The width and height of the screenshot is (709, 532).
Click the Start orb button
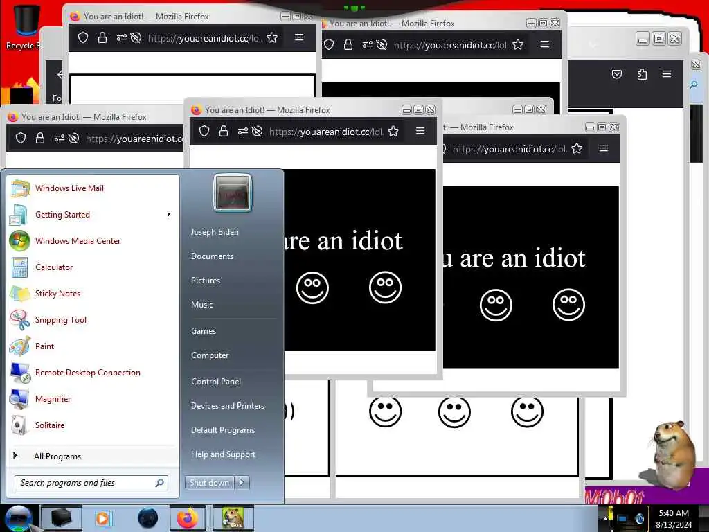[x=19, y=519]
